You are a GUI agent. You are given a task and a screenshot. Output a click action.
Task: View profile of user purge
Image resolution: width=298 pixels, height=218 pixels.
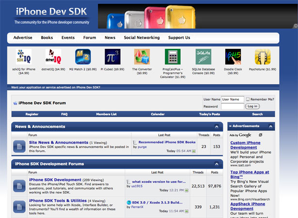coord(142,147)
